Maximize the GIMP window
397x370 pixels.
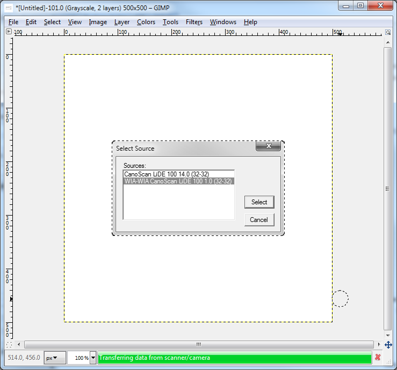click(x=360, y=5)
